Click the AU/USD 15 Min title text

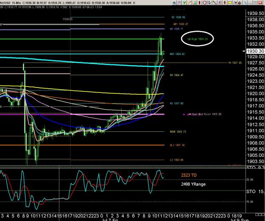coord(10,3)
